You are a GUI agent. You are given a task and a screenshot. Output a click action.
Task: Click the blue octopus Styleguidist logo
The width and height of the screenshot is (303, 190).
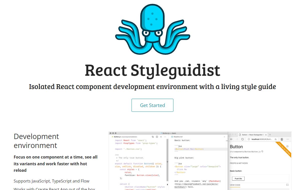coord(153,29)
